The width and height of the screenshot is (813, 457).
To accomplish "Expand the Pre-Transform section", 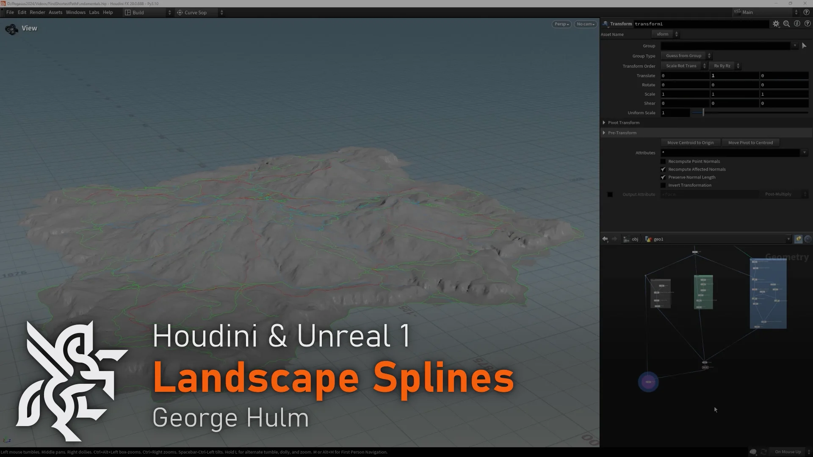I will click(x=604, y=132).
